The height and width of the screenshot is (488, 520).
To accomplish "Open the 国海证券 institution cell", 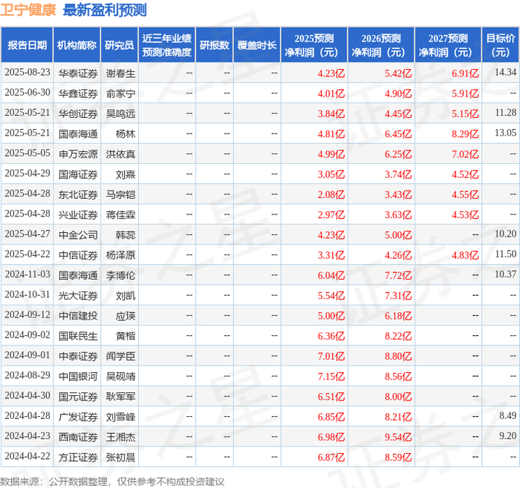I will tap(78, 174).
